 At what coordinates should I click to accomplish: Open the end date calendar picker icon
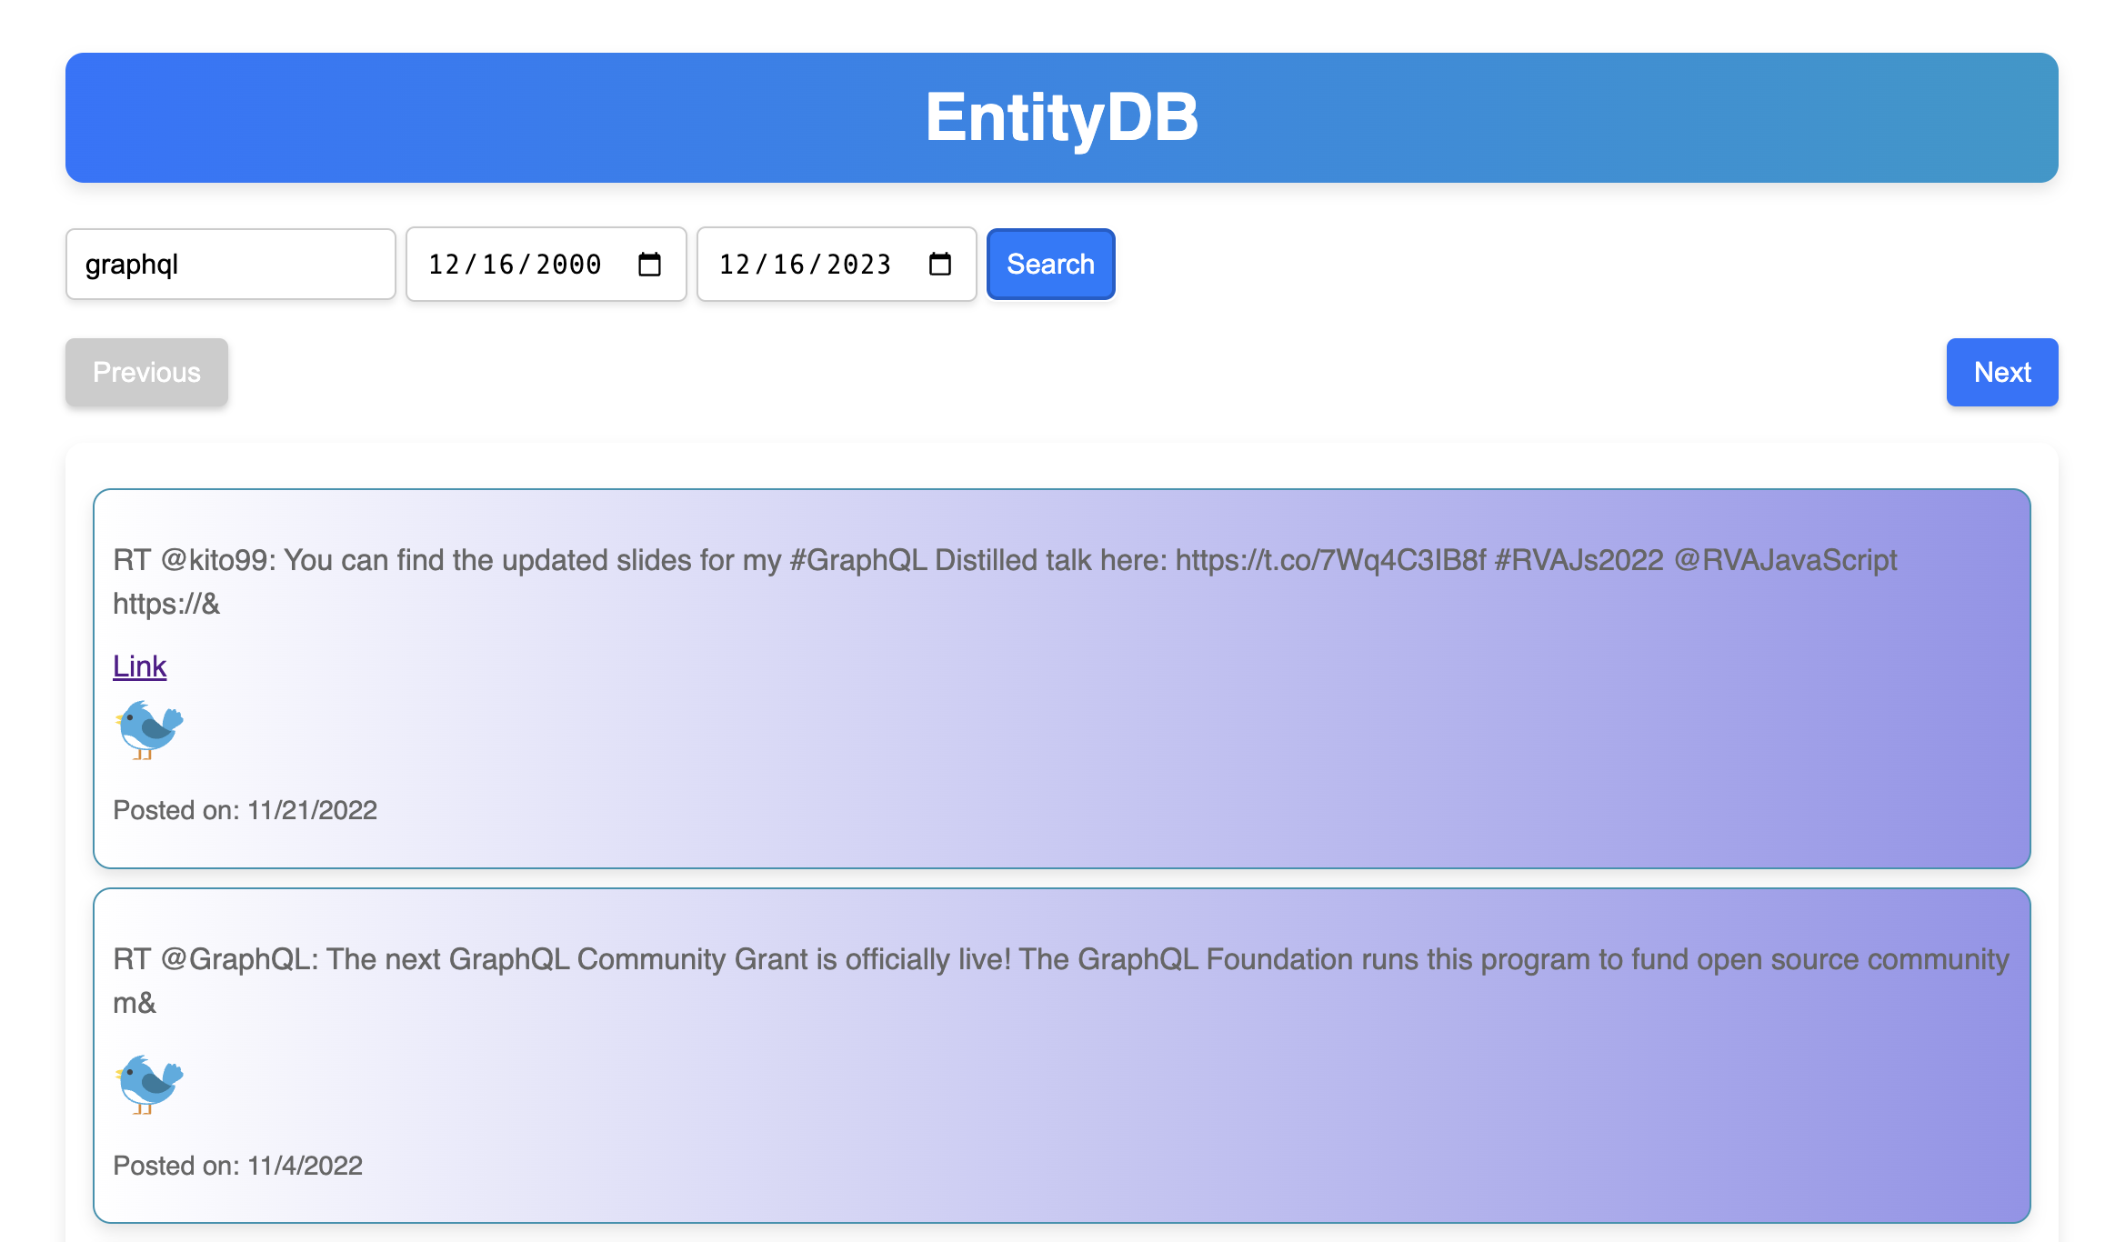[x=939, y=265]
